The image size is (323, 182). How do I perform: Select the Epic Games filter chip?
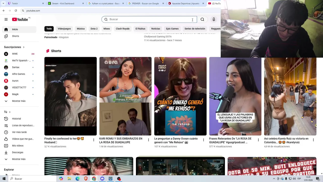pyautogui.click(x=172, y=29)
